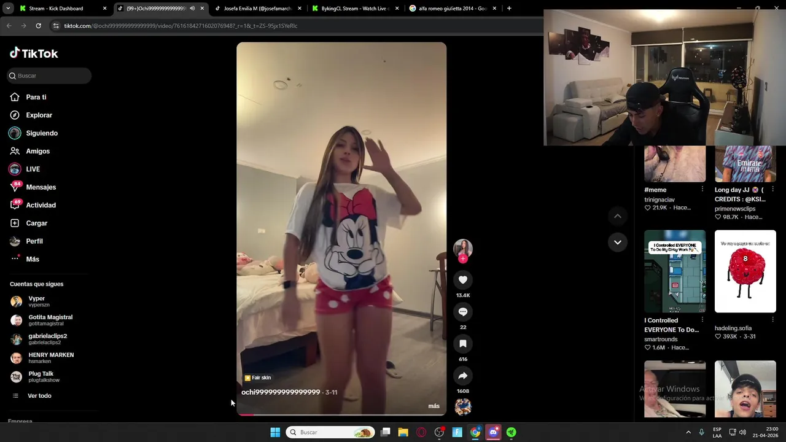This screenshot has width=786, height=442.
Task: Open the creator's profile avatar beside video
Action: [463, 248]
